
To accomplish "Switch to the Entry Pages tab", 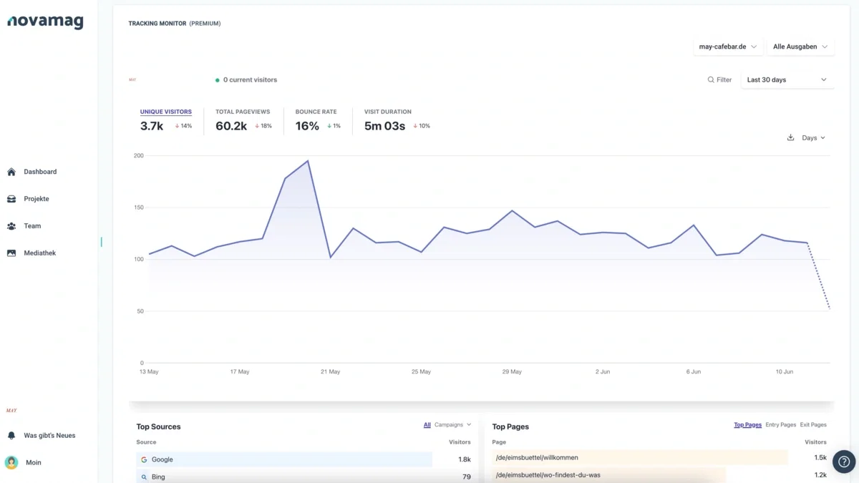I will [x=781, y=425].
